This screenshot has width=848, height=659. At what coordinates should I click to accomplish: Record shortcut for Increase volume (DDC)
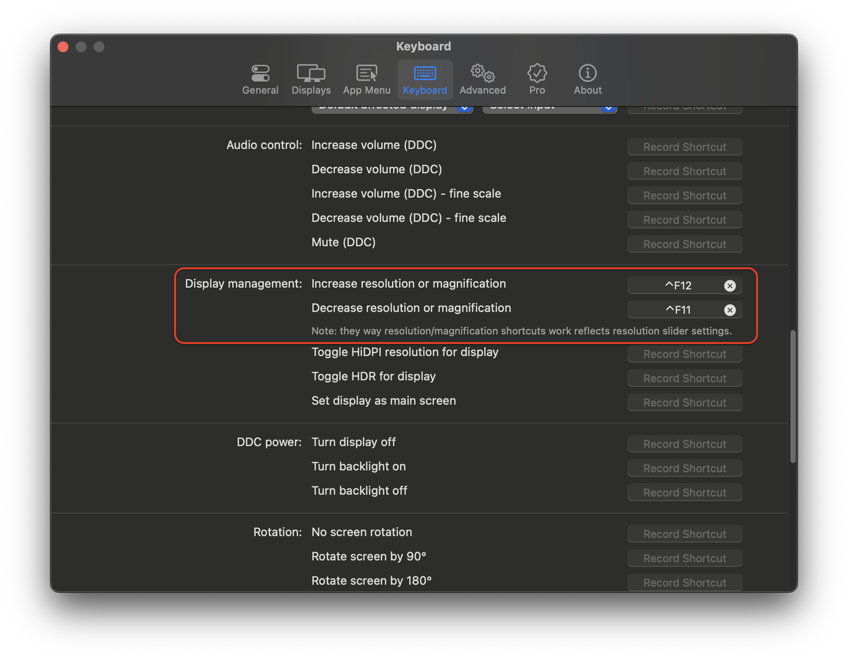[x=684, y=146]
